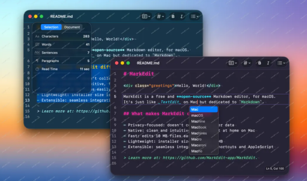Minimize the front README.md window
The height and width of the screenshot is (181, 307).
click(122, 63)
